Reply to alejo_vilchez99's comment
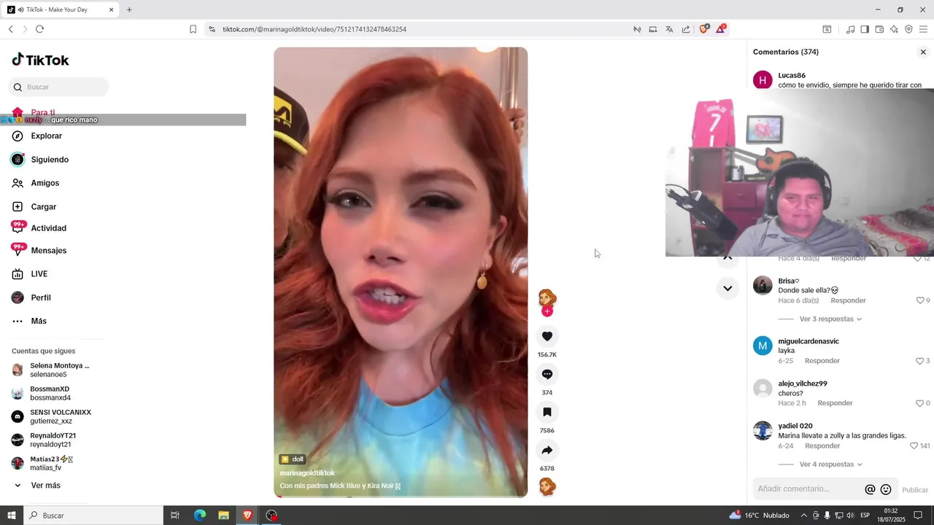The height and width of the screenshot is (525, 934). pyautogui.click(x=835, y=403)
